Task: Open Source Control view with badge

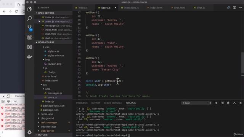Action: pyautogui.click(x=30, y=28)
